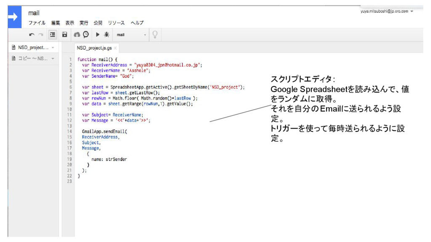
Task: Click the blue arrow Apps Script logo
Action: [15, 17]
